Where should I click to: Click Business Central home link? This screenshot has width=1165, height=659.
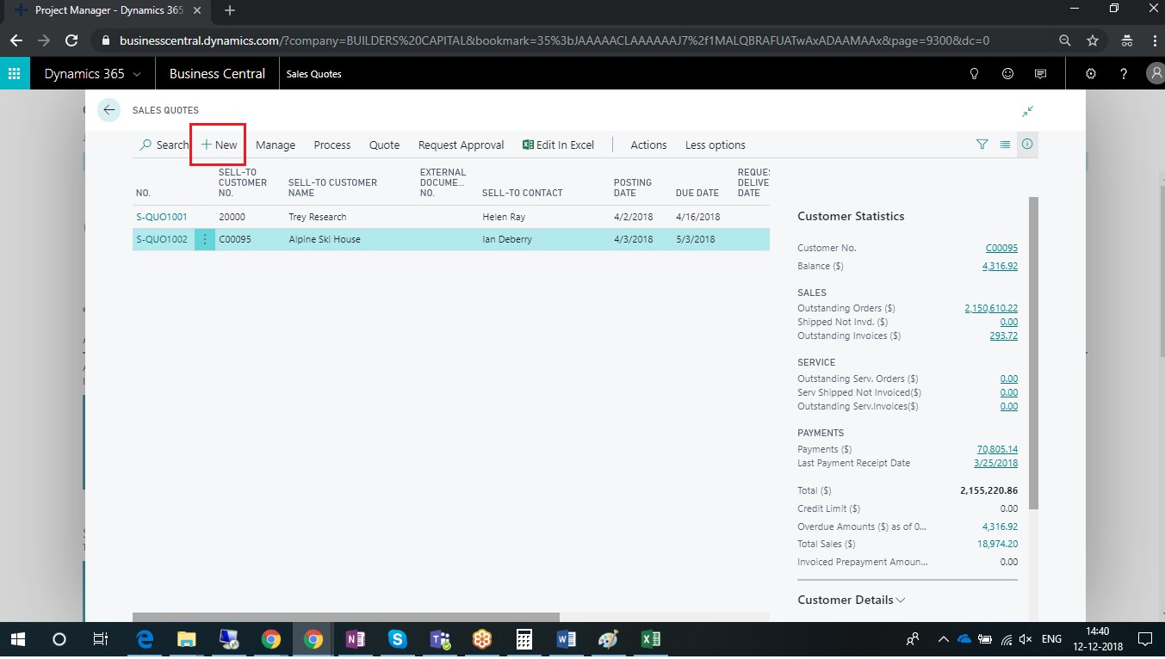pyautogui.click(x=217, y=74)
